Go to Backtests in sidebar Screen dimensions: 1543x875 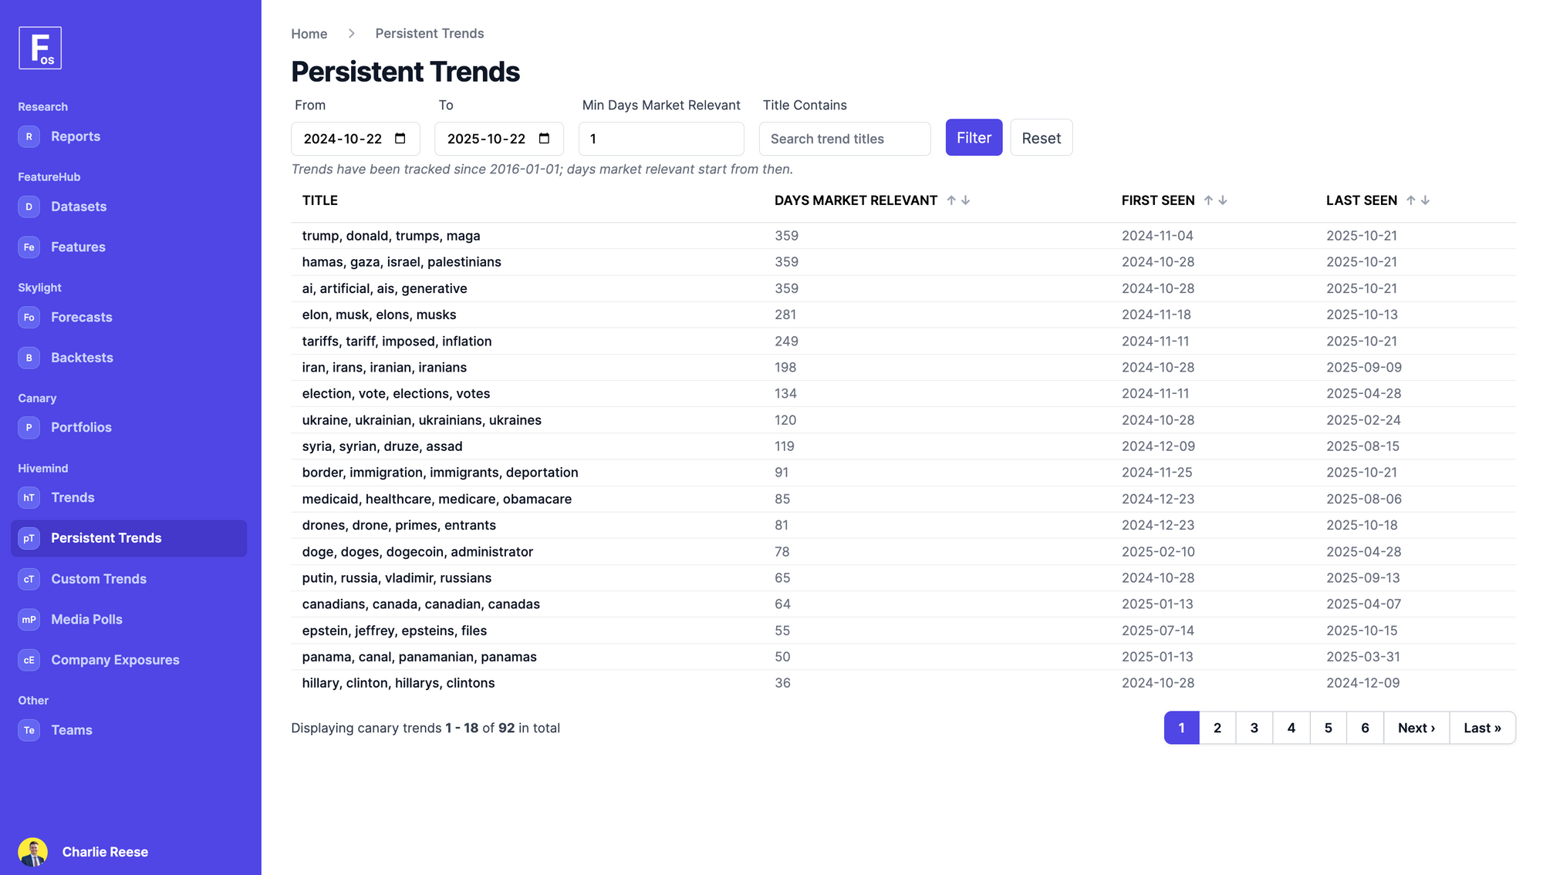tap(82, 358)
